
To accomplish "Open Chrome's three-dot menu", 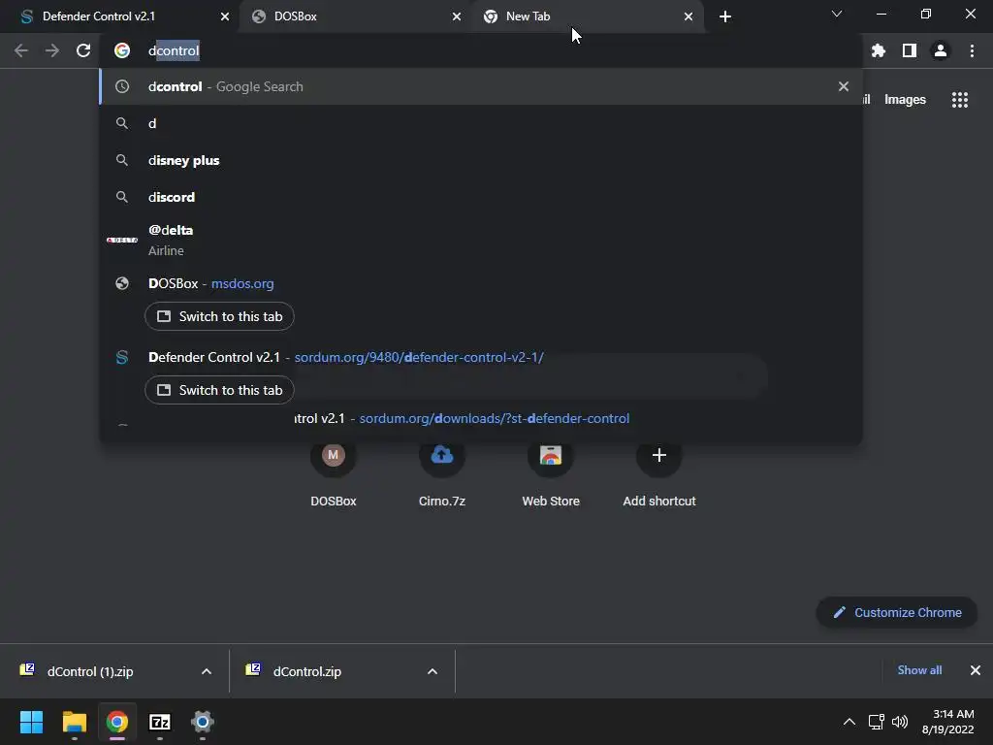I will pyautogui.click(x=972, y=50).
